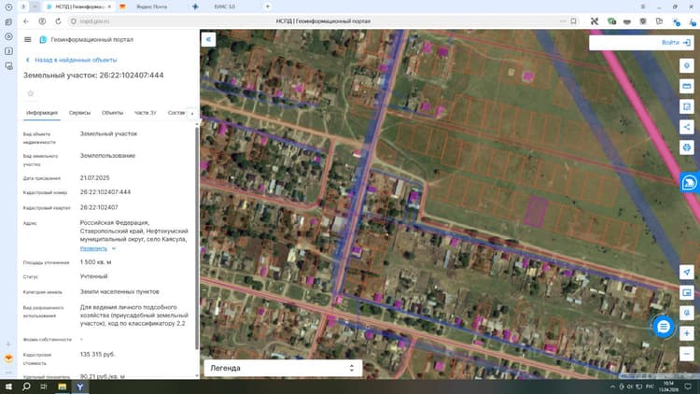700x394 pixels.
Task: Click the Землепользование value
Action: click(107, 156)
